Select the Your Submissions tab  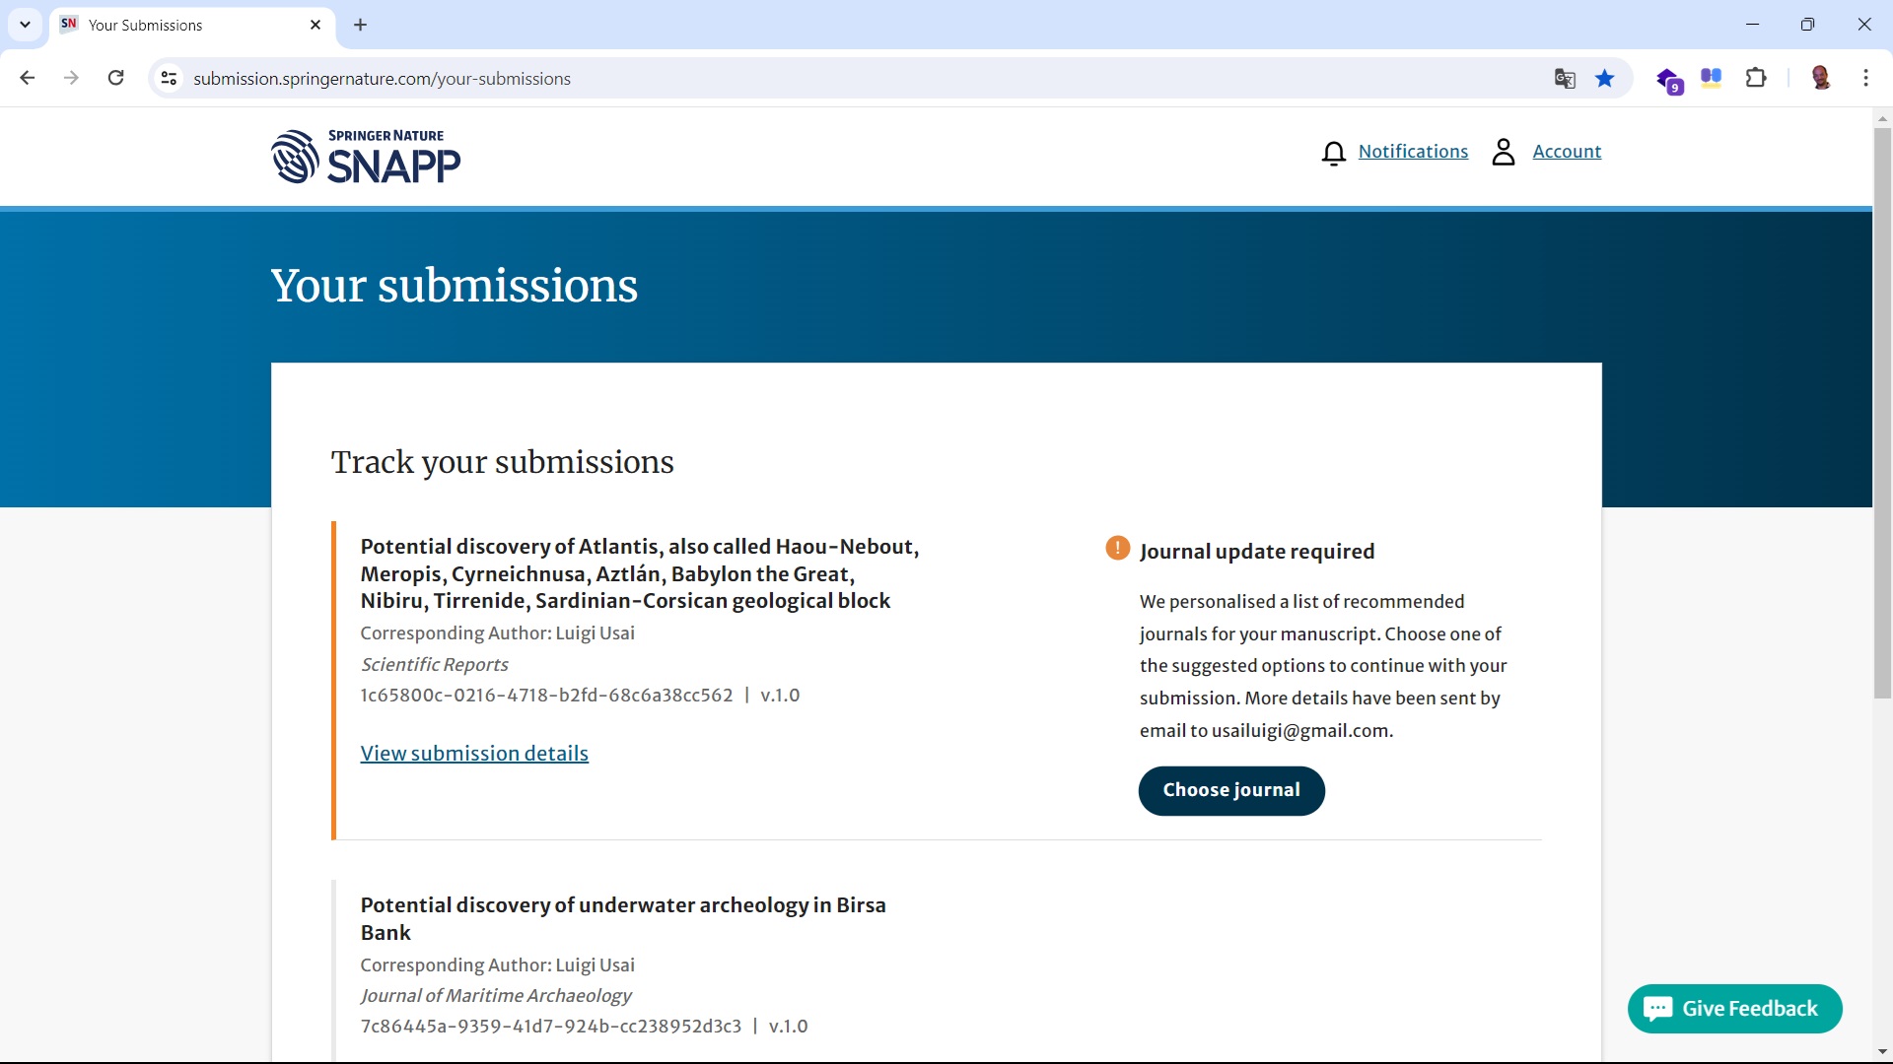pos(192,25)
